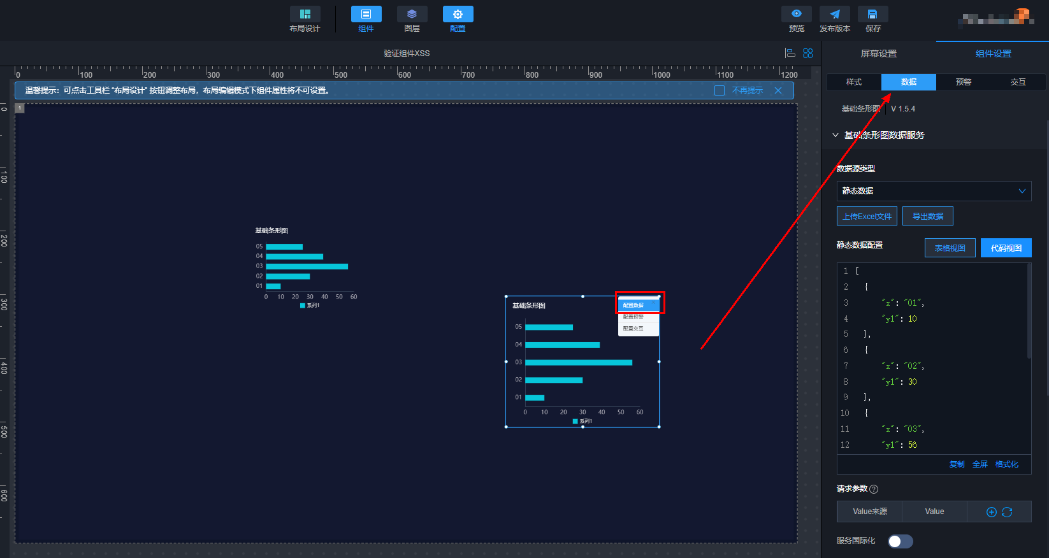
Task: Click the 系列1 legend of the right chart
Action: click(x=582, y=421)
